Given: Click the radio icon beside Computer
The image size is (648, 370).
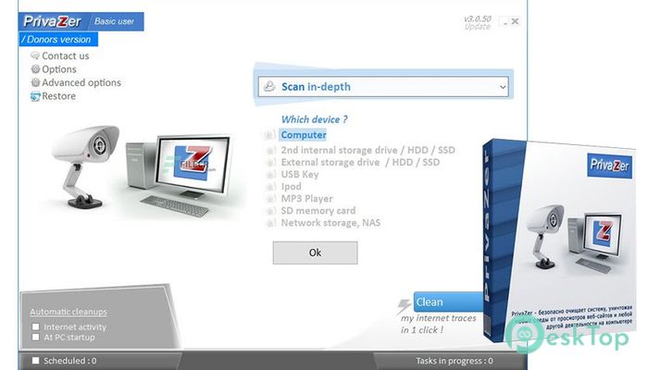Looking at the screenshot, I should pos(269,135).
